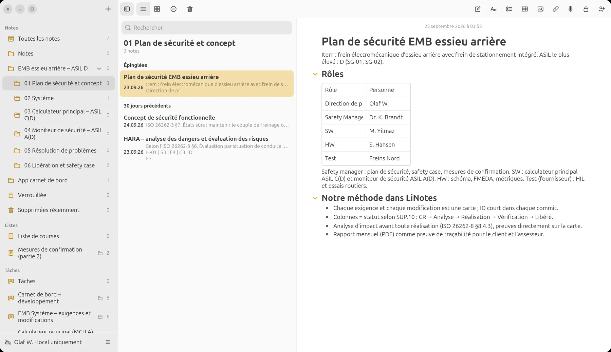Select pinned note Plan de sécurité EMB essieu arrière
Viewport: 611px width, 352px height.
coord(207,84)
